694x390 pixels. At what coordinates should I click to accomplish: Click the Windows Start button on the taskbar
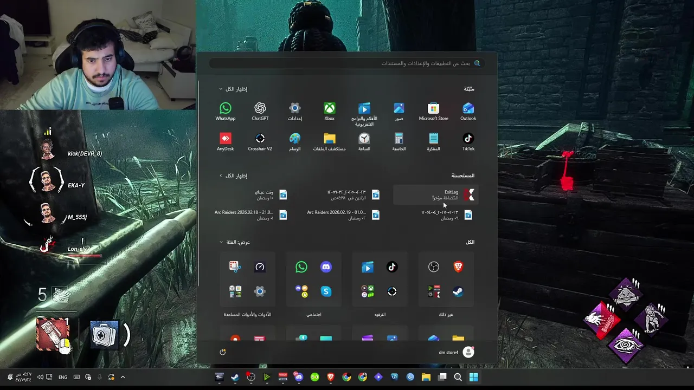coord(473,377)
